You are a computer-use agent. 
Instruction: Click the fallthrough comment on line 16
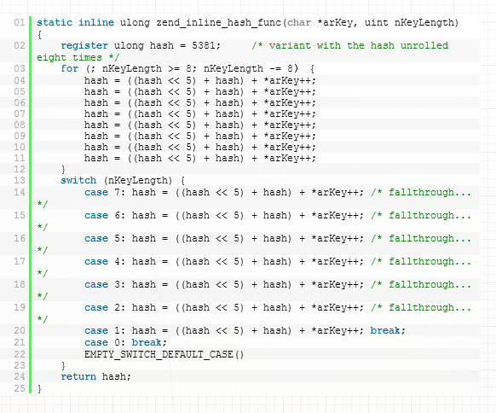tap(421, 238)
